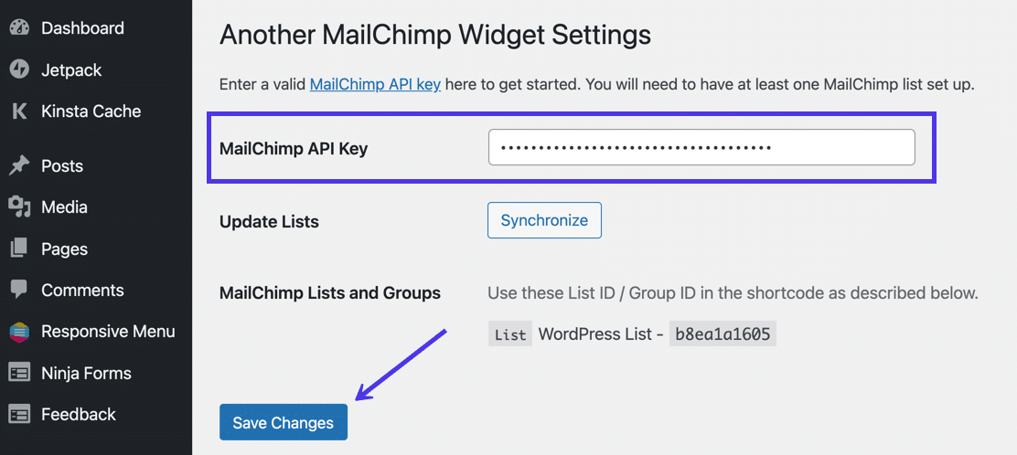Viewport: 1017px width, 455px height.
Task: Open the Dashboard menu item
Action: (82, 28)
